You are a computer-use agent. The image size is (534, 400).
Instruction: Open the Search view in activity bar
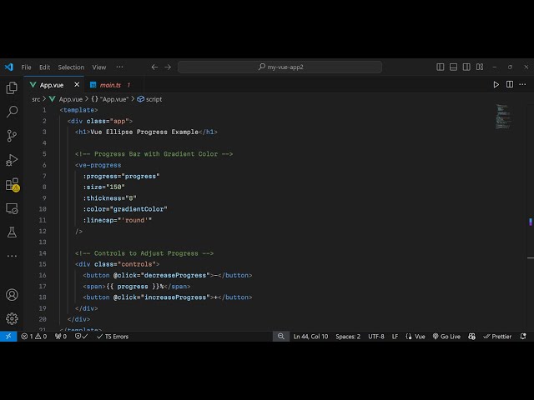tap(12, 111)
